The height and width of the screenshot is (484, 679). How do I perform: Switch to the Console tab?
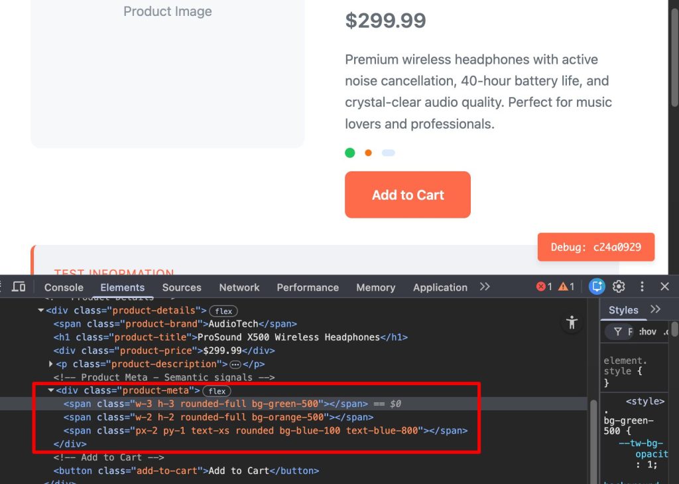[64, 287]
